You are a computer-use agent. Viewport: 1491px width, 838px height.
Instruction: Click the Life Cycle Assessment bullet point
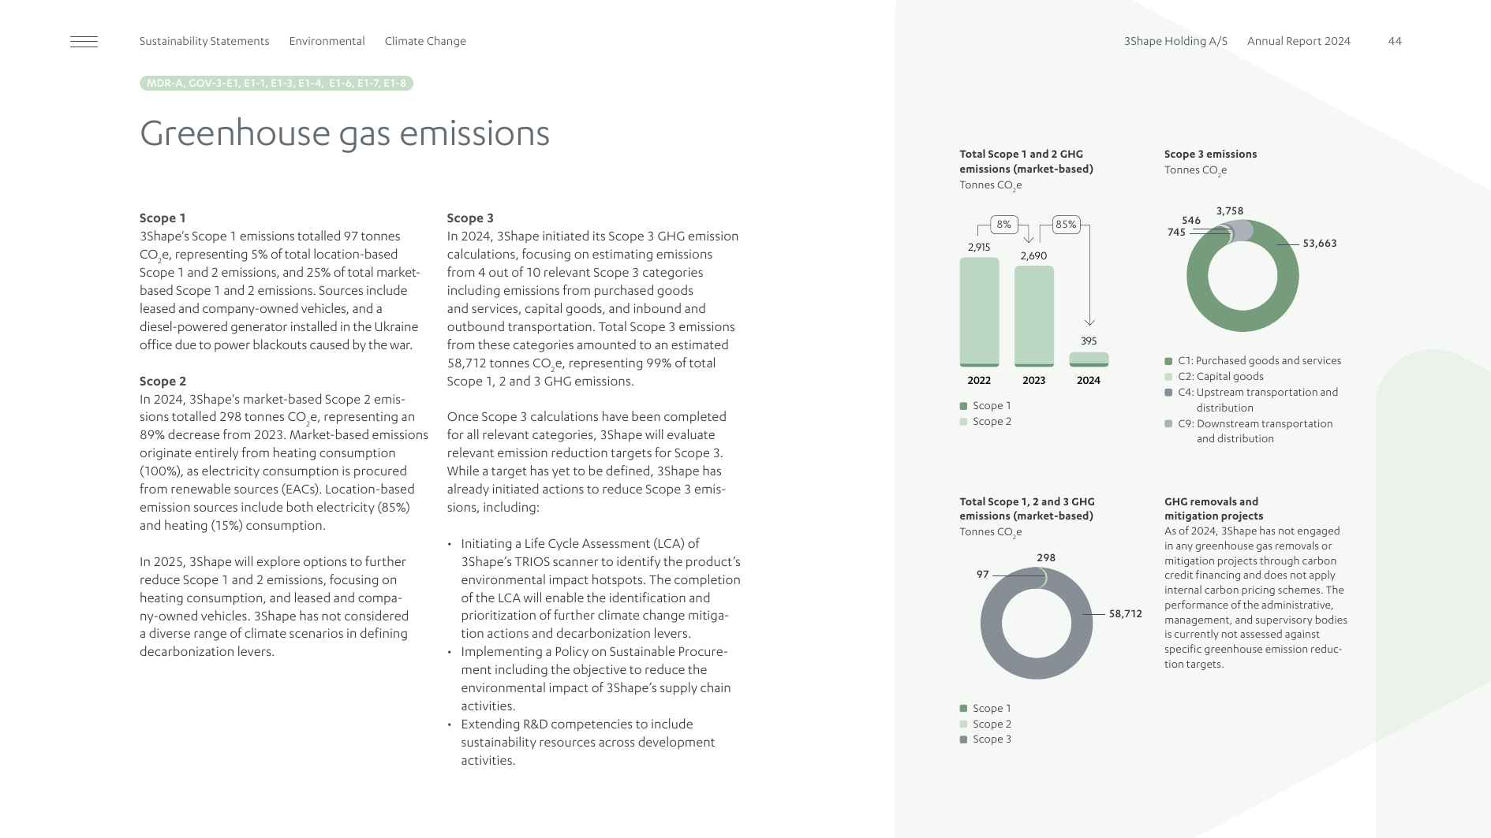point(594,589)
